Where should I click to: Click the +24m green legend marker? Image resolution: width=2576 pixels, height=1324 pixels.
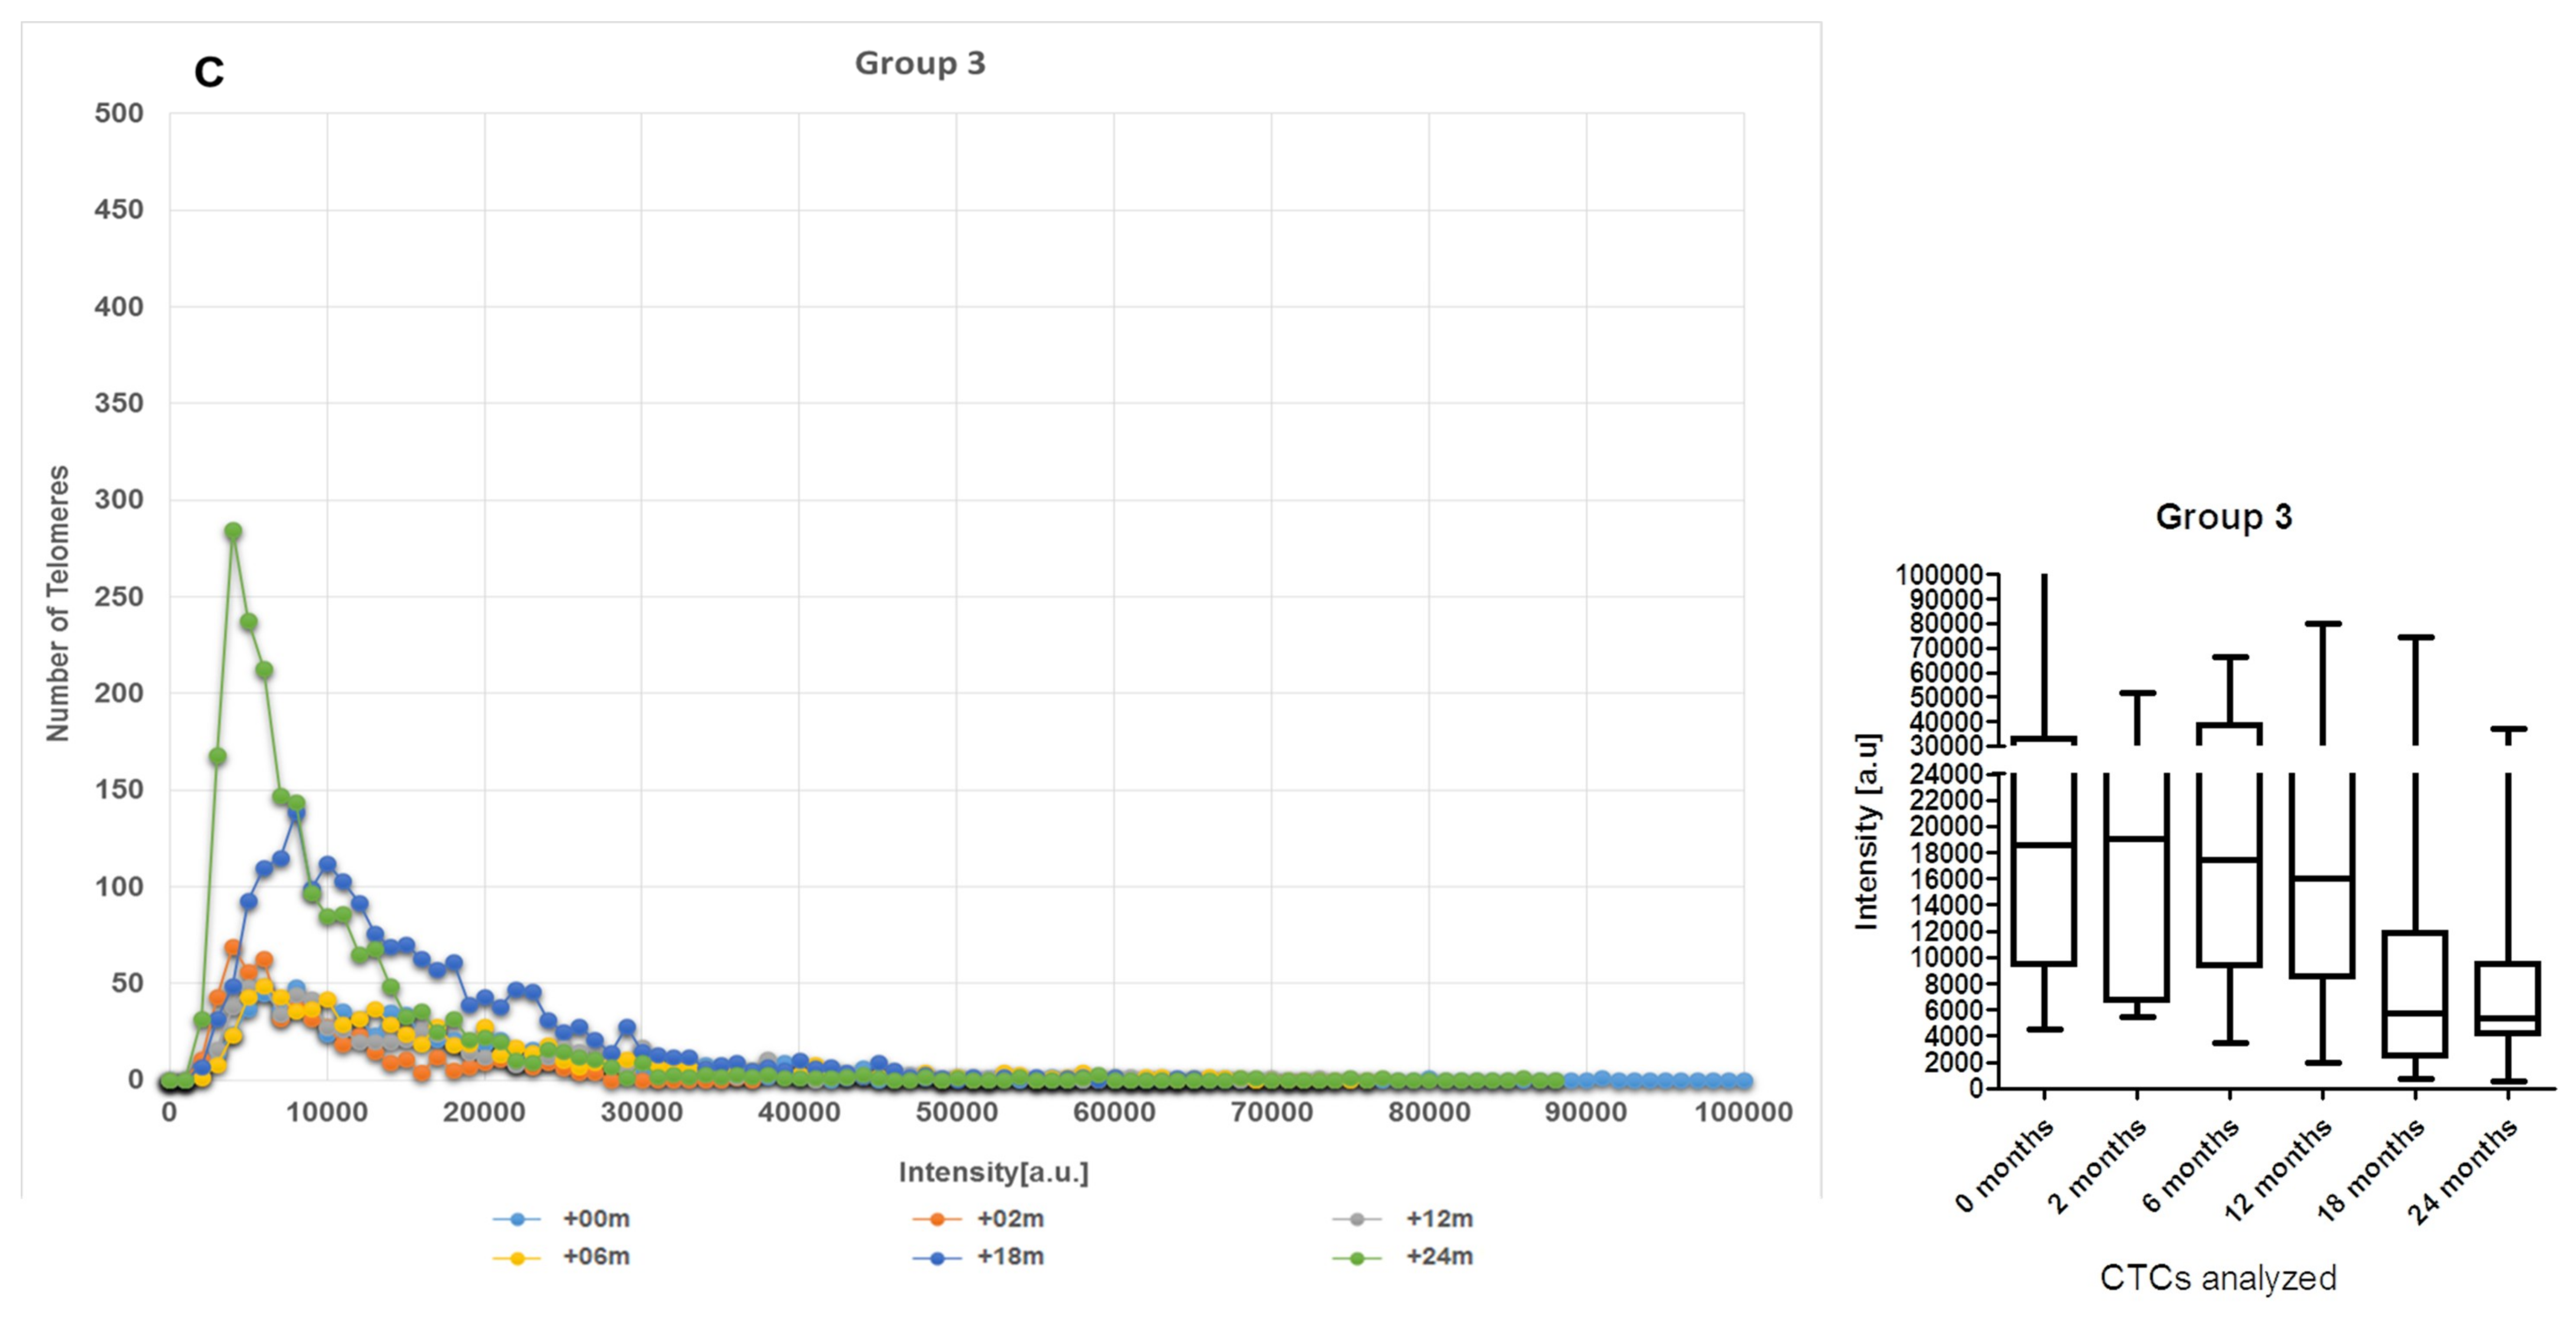coord(1357,1257)
